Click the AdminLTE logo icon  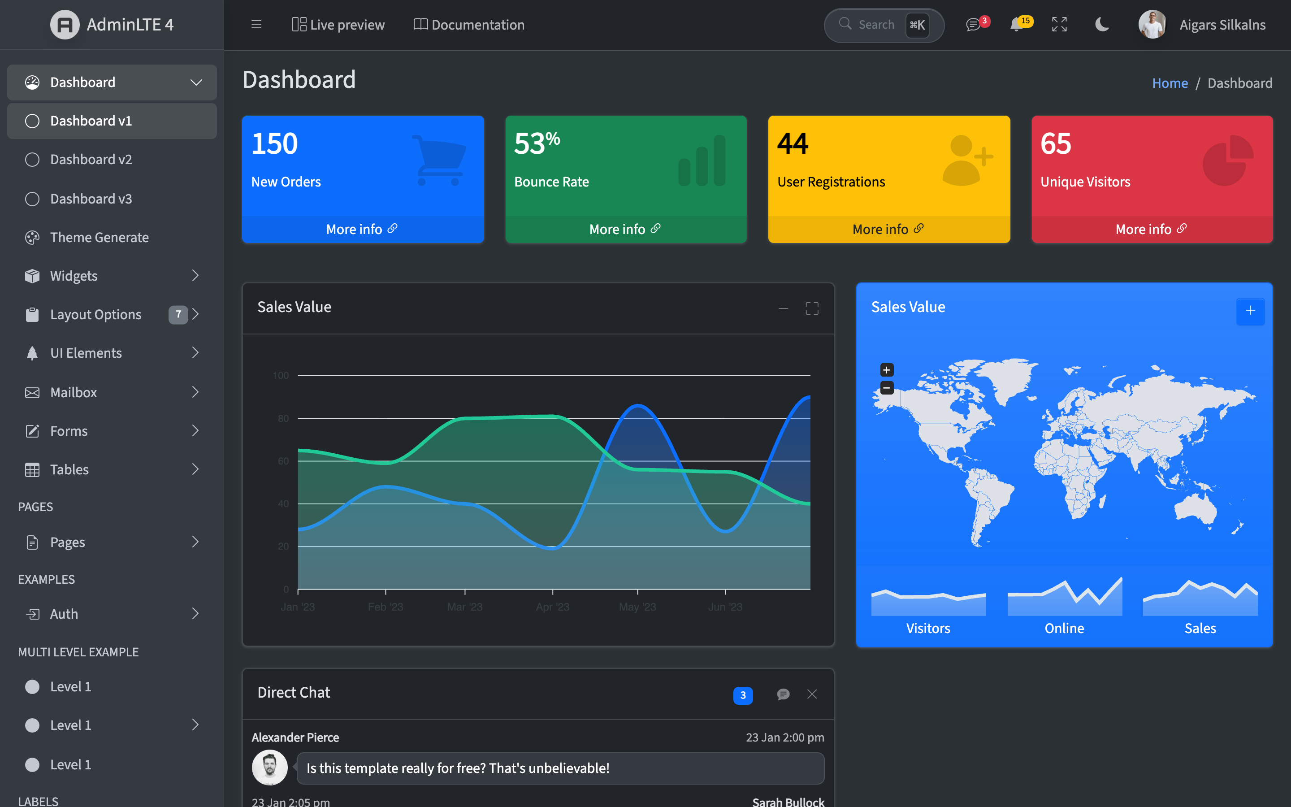(x=65, y=25)
